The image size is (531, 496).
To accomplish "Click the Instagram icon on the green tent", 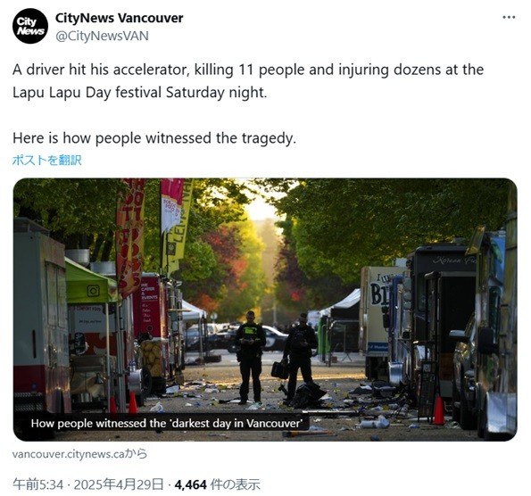I will tap(93, 291).
